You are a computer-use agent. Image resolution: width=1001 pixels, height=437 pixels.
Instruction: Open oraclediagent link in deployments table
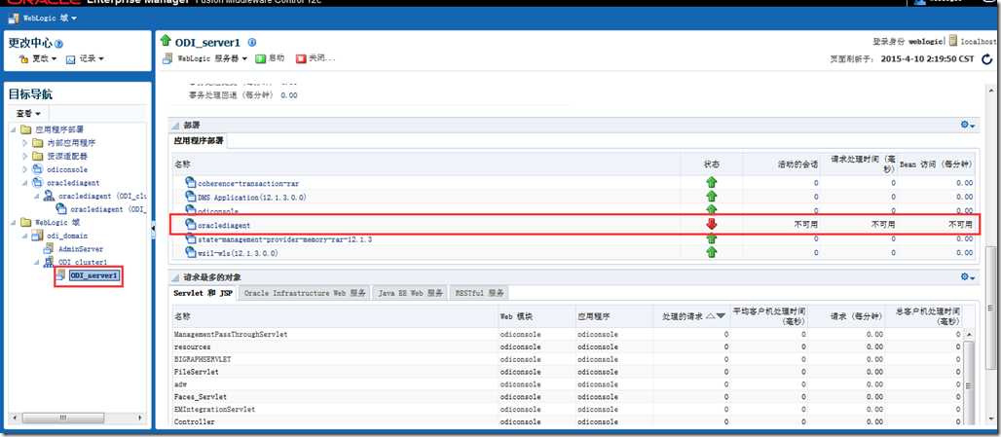[224, 225]
